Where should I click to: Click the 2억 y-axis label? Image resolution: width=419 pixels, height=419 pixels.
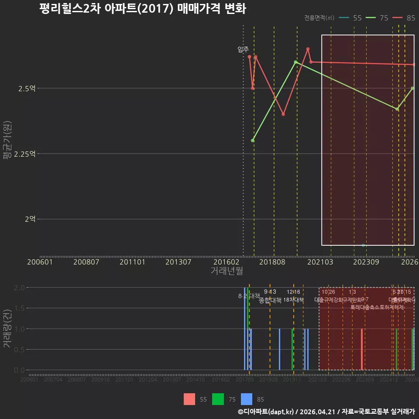click(30, 219)
